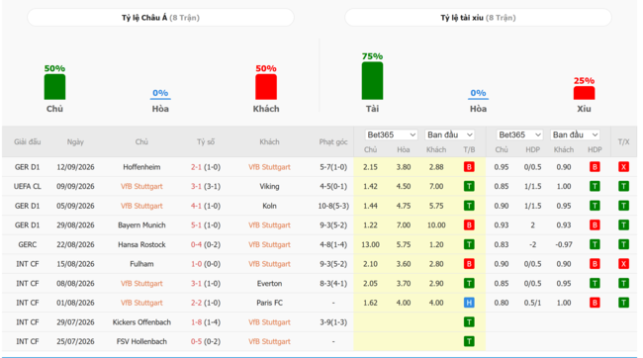Image resolution: width=643 pixels, height=358 pixels.
Task: Click blue H badge on Paris FC row
Action: coord(469,303)
